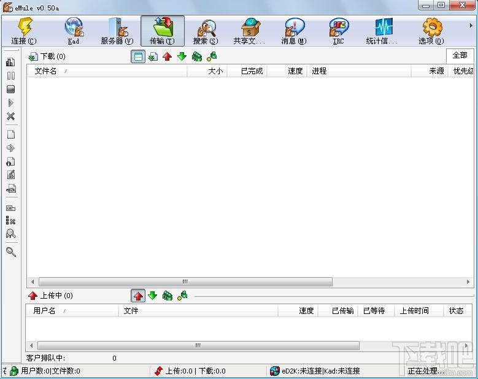Click the sidebar stop download icon
The height and width of the screenshot is (379, 478).
[x=10, y=90]
